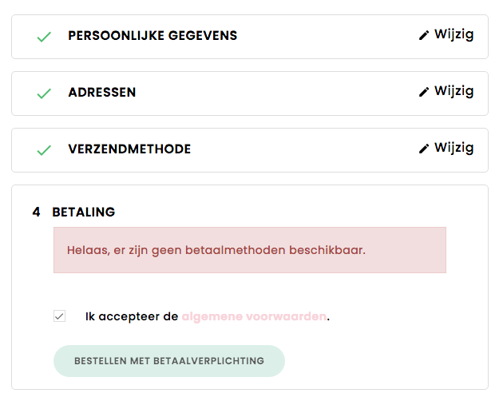This screenshot has width=503, height=401.
Task: Accept the algemene voorwaarden checkbox
Action: click(59, 316)
